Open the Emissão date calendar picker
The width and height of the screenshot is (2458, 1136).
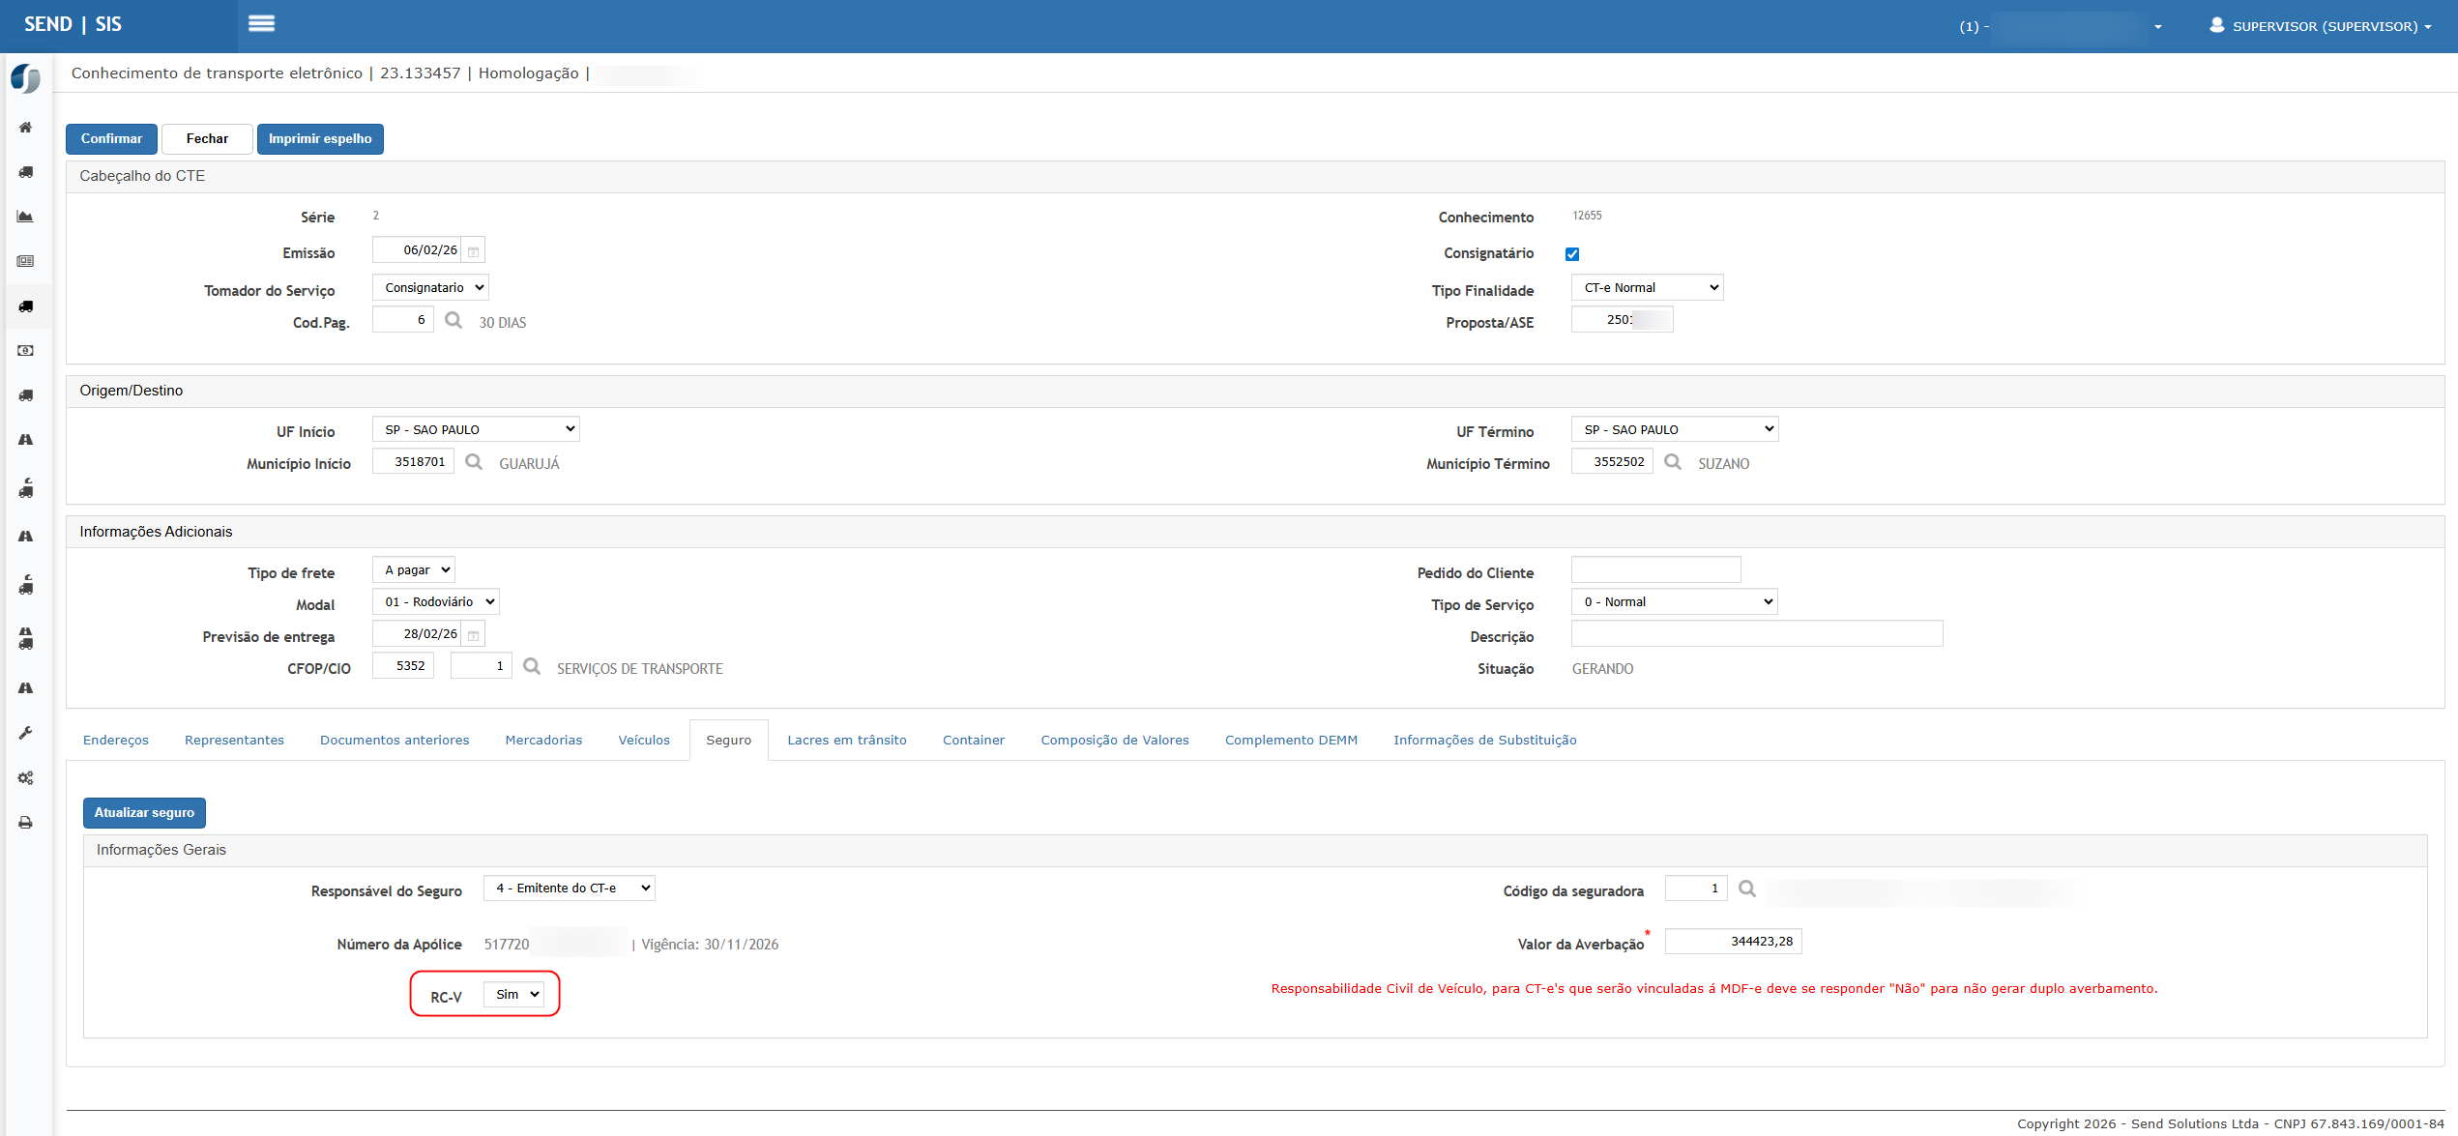(x=474, y=251)
